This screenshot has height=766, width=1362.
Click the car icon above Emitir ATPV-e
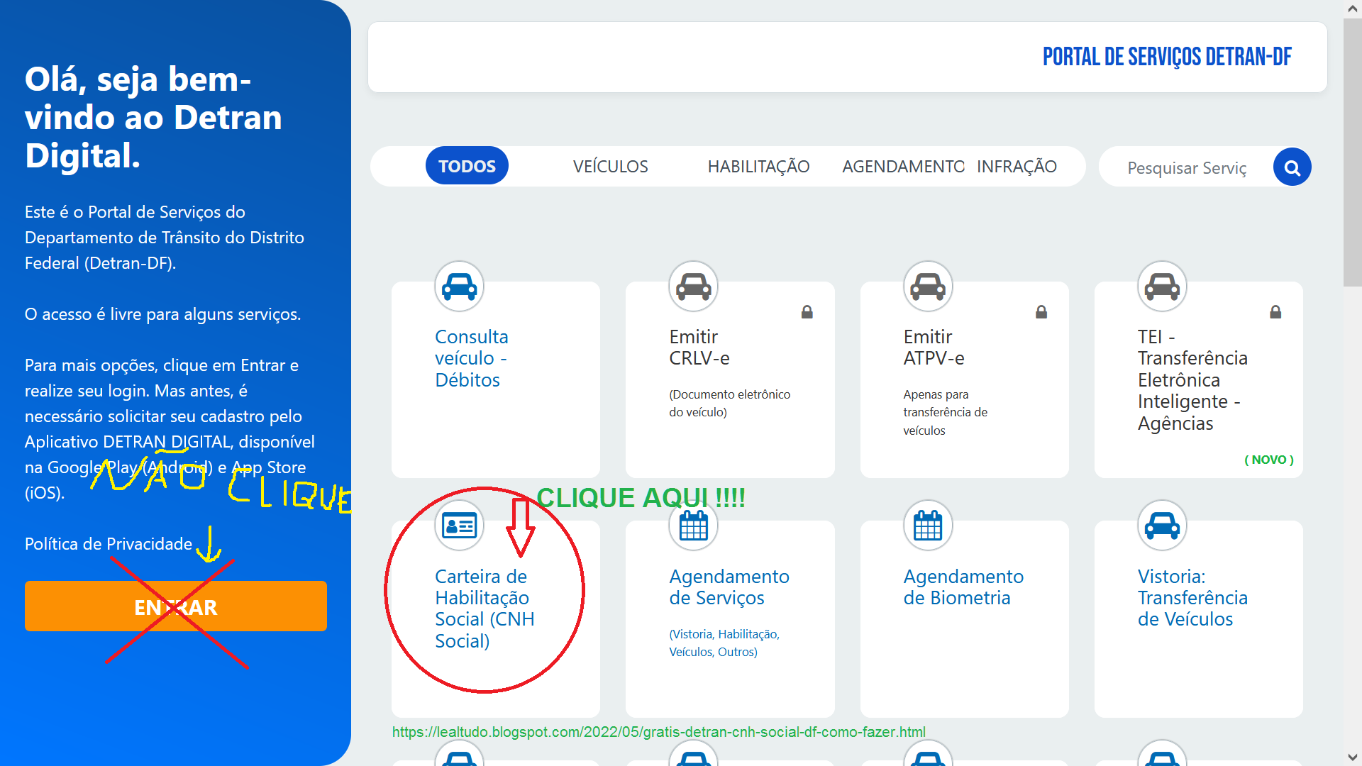[928, 287]
